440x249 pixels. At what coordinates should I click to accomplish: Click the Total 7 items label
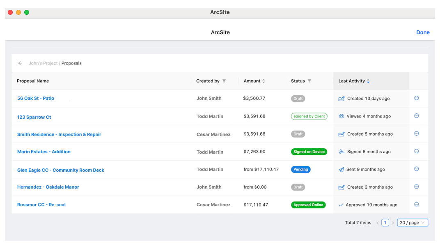pos(358,223)
